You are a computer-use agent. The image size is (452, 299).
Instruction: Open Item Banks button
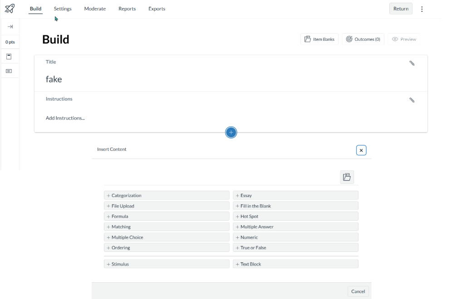click(319, 39)
